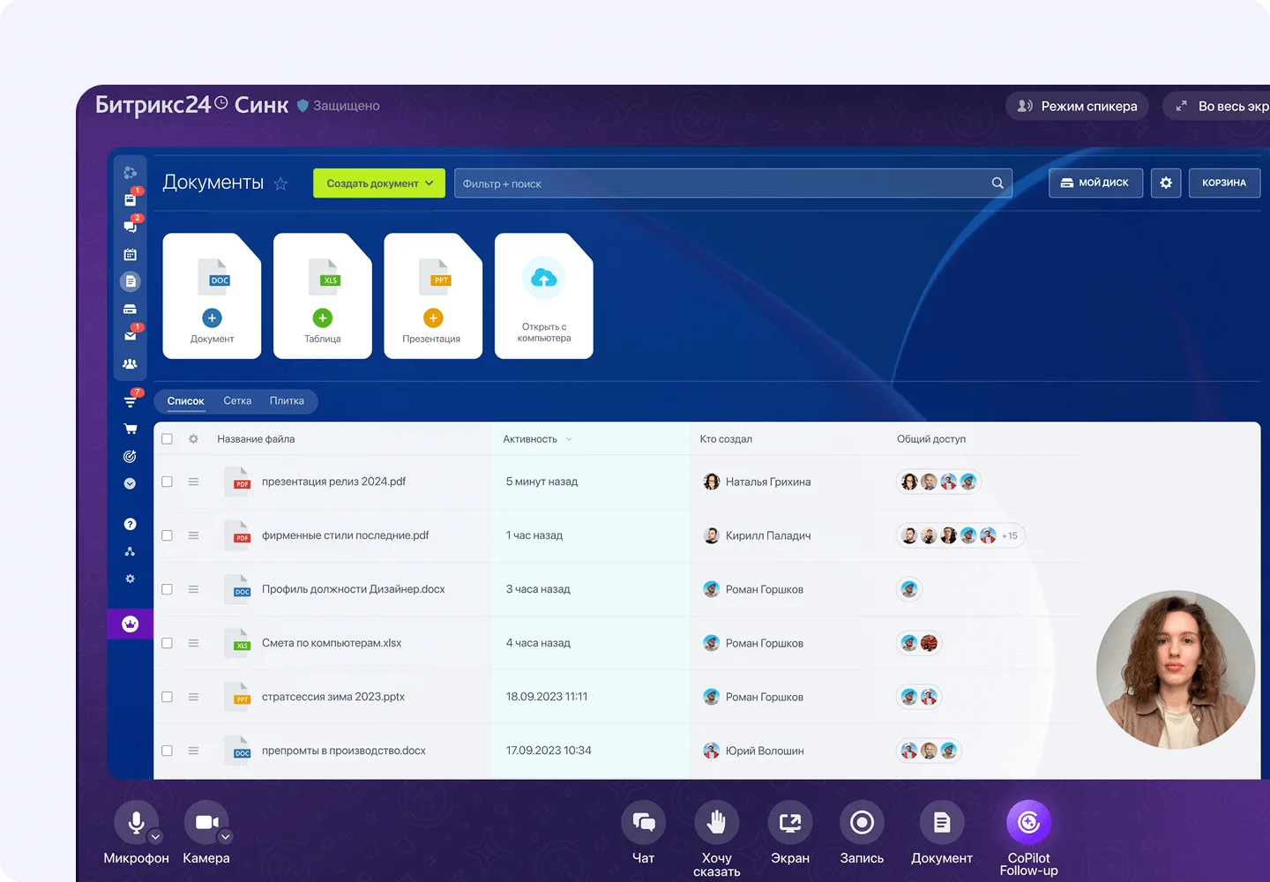Image resolution: width=1270 pixels, height=882 pixels.
Task: Start screen sharing via Экран icon
Action: coord(789,823)
